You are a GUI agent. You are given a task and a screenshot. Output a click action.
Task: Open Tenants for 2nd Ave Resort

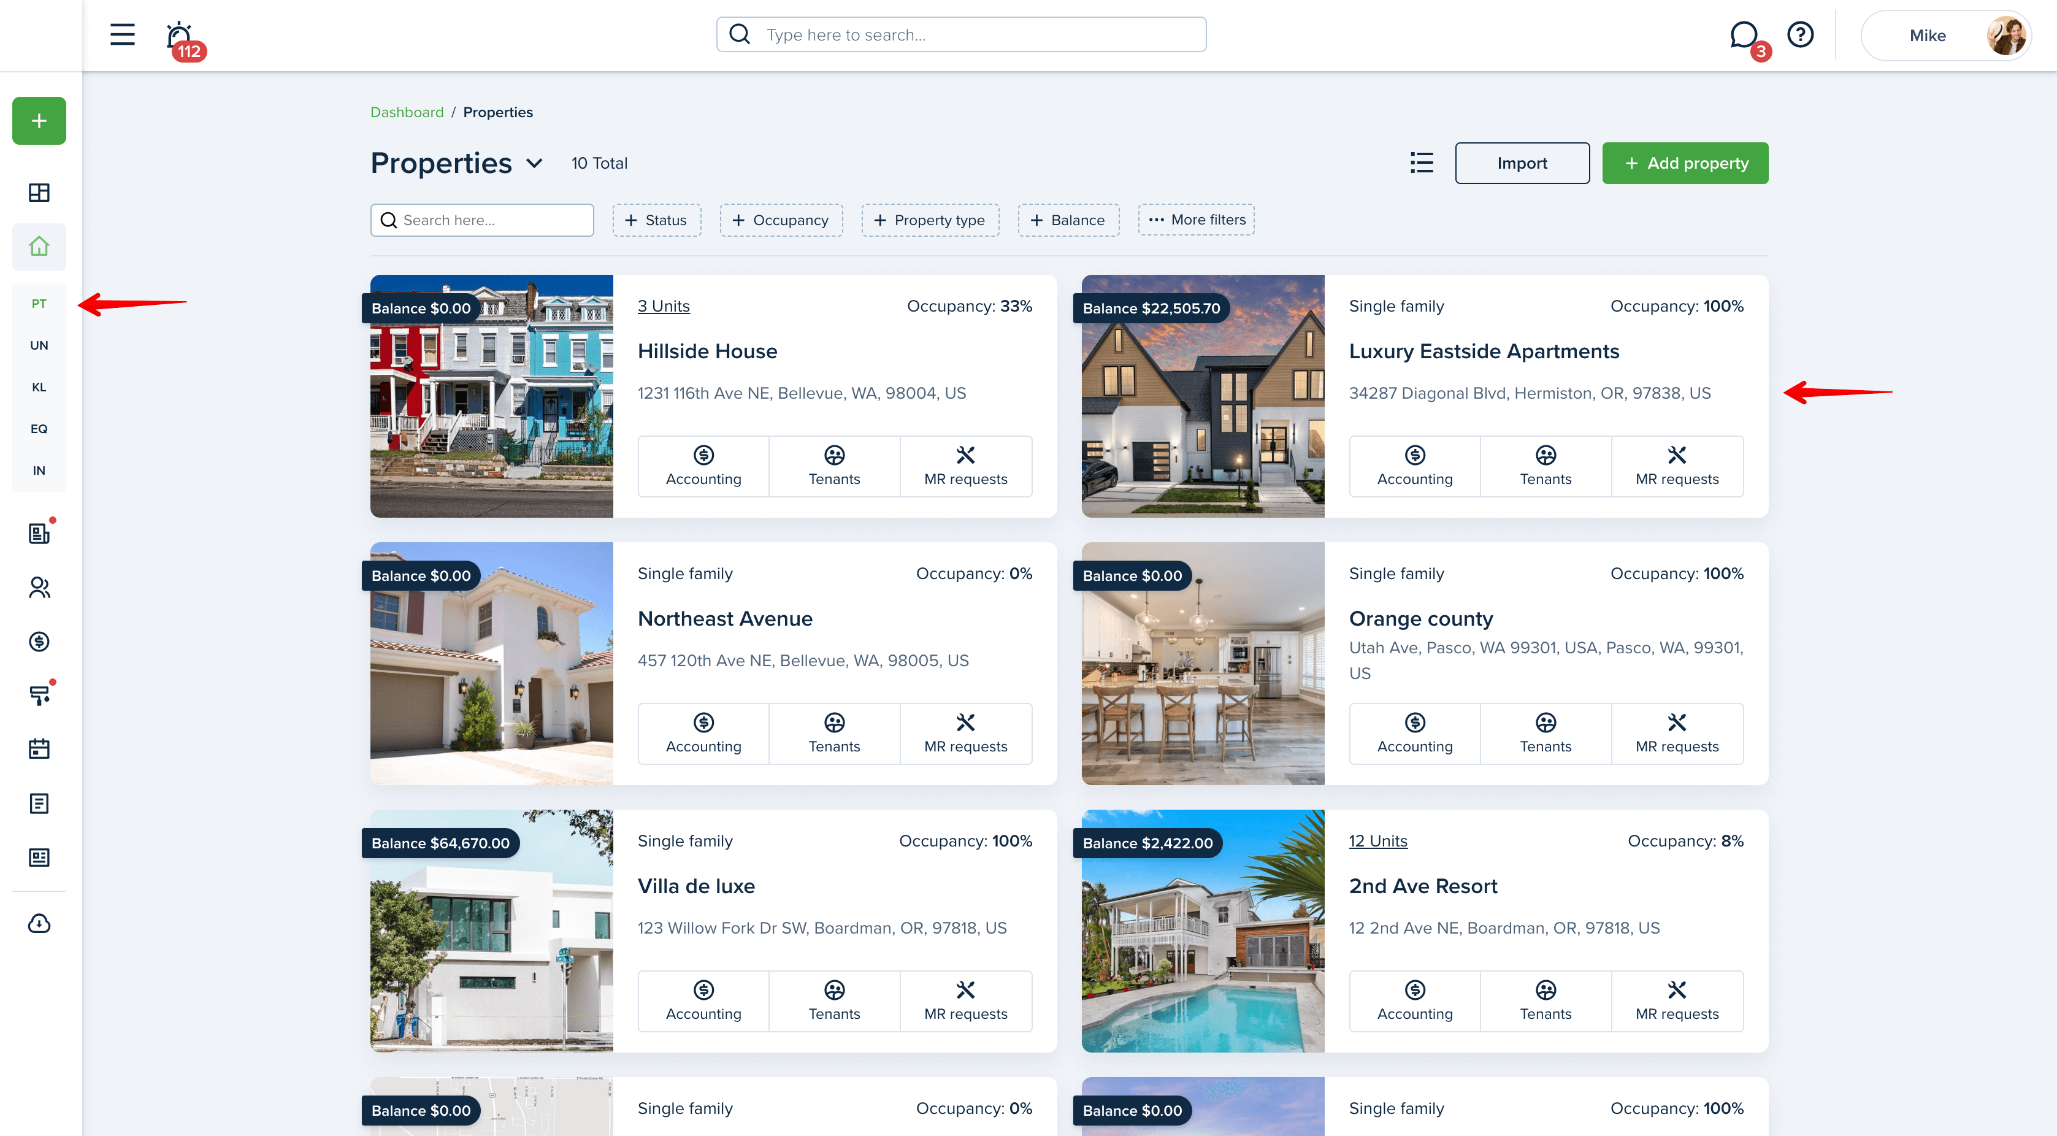pos(1546,1002)
